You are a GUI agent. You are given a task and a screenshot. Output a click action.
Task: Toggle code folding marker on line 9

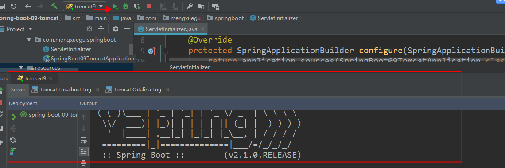pos(165,51)
